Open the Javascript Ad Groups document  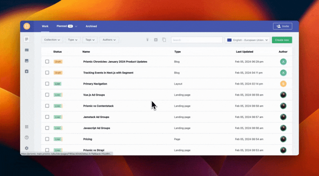[x=97, y=128]
